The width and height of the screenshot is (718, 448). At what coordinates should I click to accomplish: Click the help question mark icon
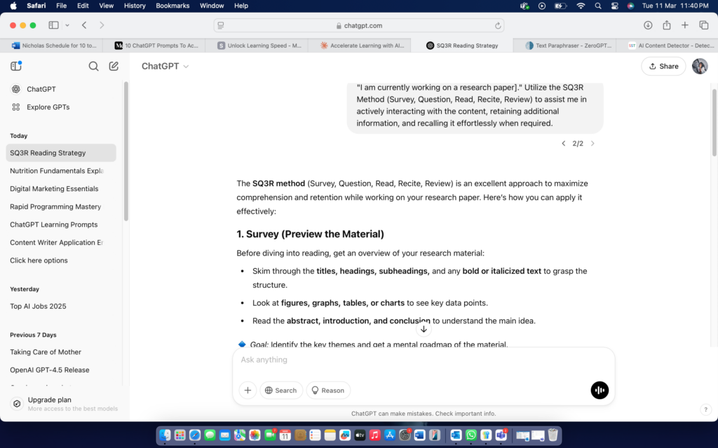point(705,409)
